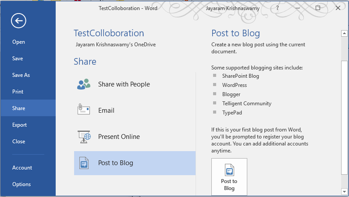Click the scroll down arrow
This screenshot has width=349, height=197.
344,191
